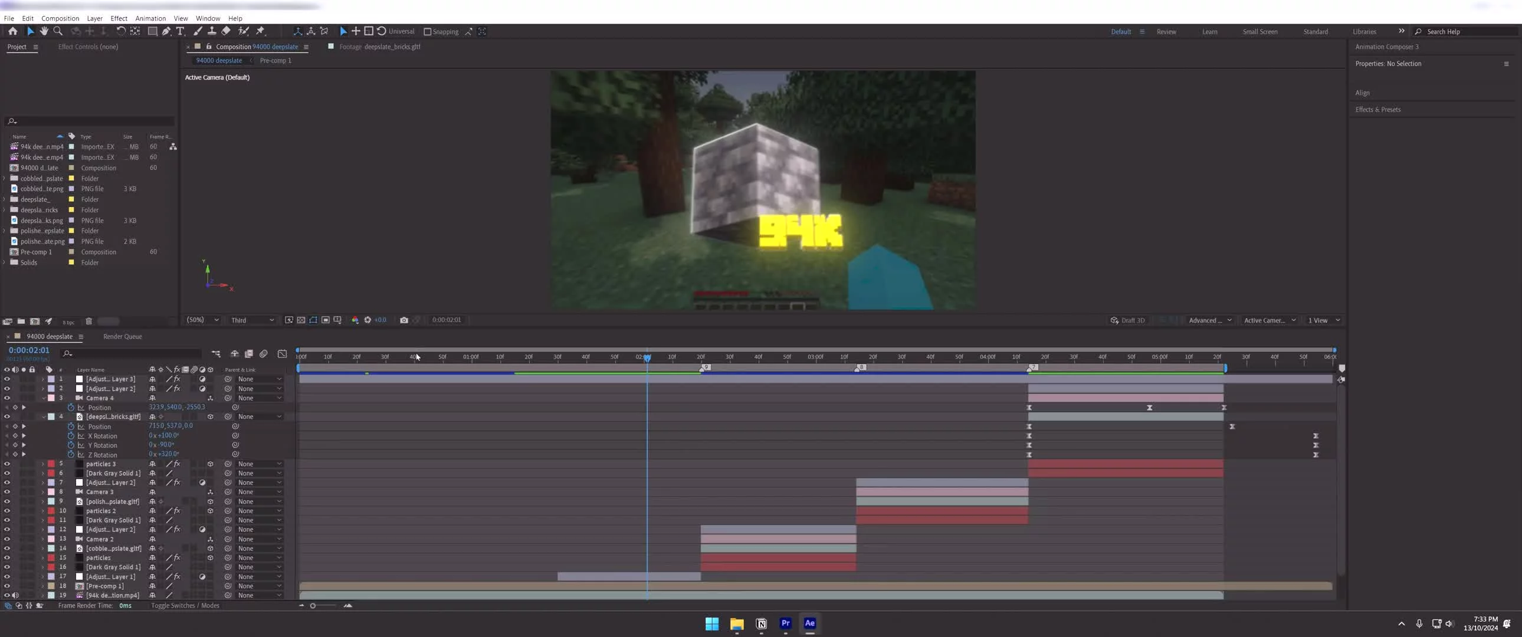The width and height of the screenshot is (1522, 637).
Task: Switch to Render Queue tab
Action: [x=122, y=337]
